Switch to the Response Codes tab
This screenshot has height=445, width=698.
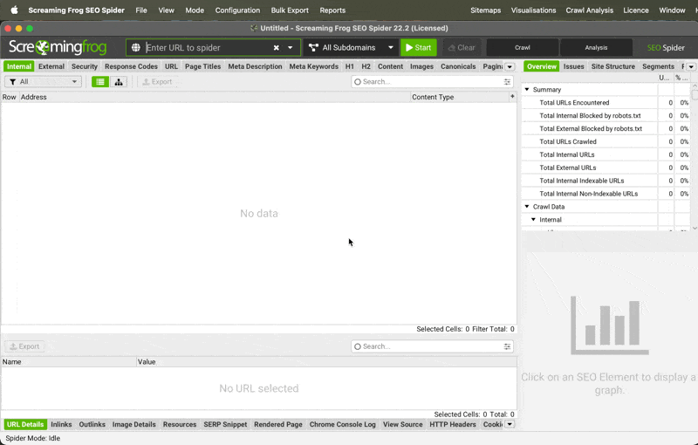point(131,66)
